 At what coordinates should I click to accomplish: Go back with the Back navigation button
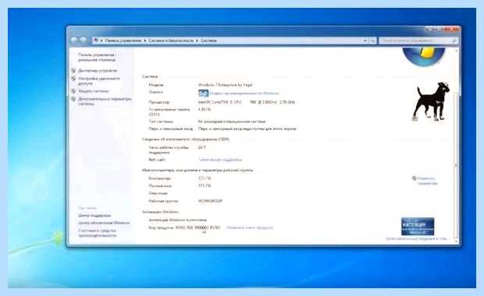tap(74, 40)
